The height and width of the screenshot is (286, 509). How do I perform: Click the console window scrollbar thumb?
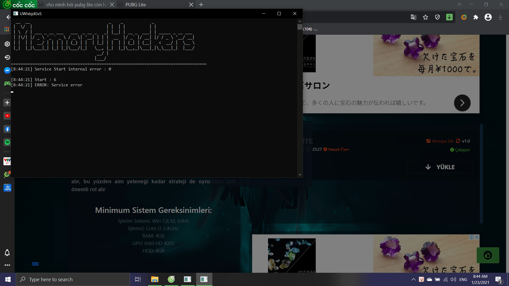pos(300,27)
